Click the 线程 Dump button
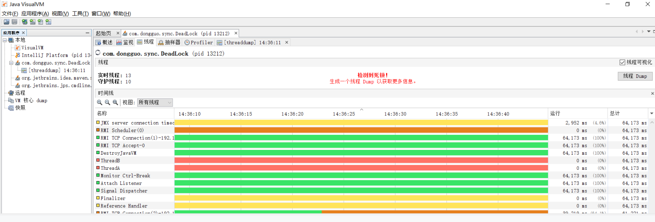 (x=635, y=76)
